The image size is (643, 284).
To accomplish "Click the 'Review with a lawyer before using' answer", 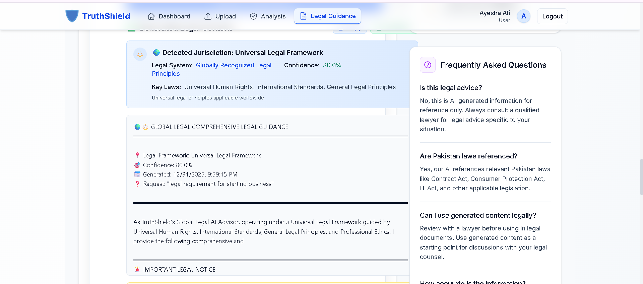I will [483, 242].
